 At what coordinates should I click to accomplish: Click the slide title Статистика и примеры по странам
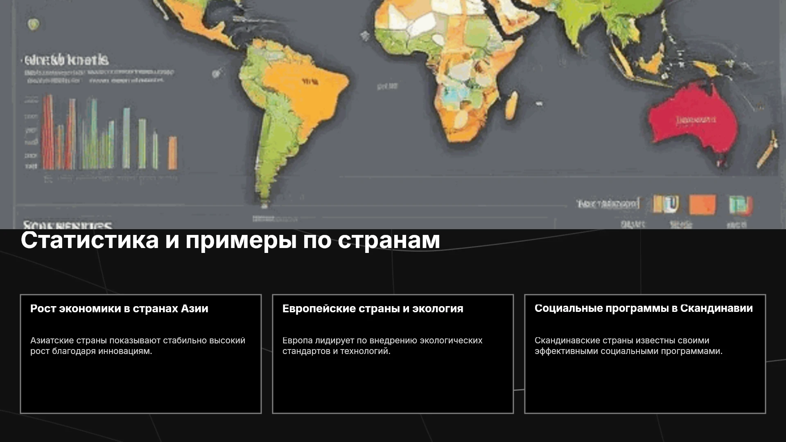click(x=230, y=240)
